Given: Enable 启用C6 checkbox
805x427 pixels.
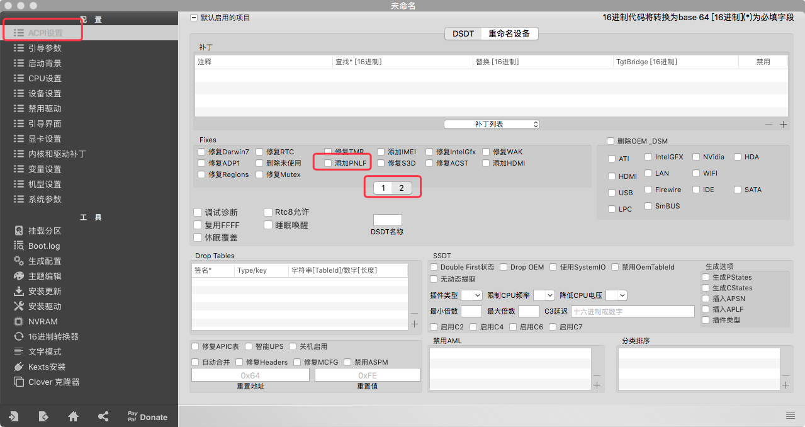Looking at the screenshot, I should coord(513,327).
